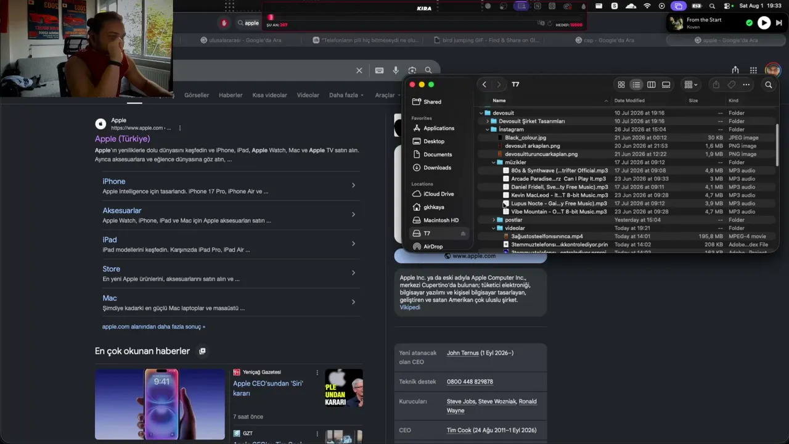The width and height of the screenshot is (789, 444).
Task: Go back in Finder navigation
Action: (484, 84)
